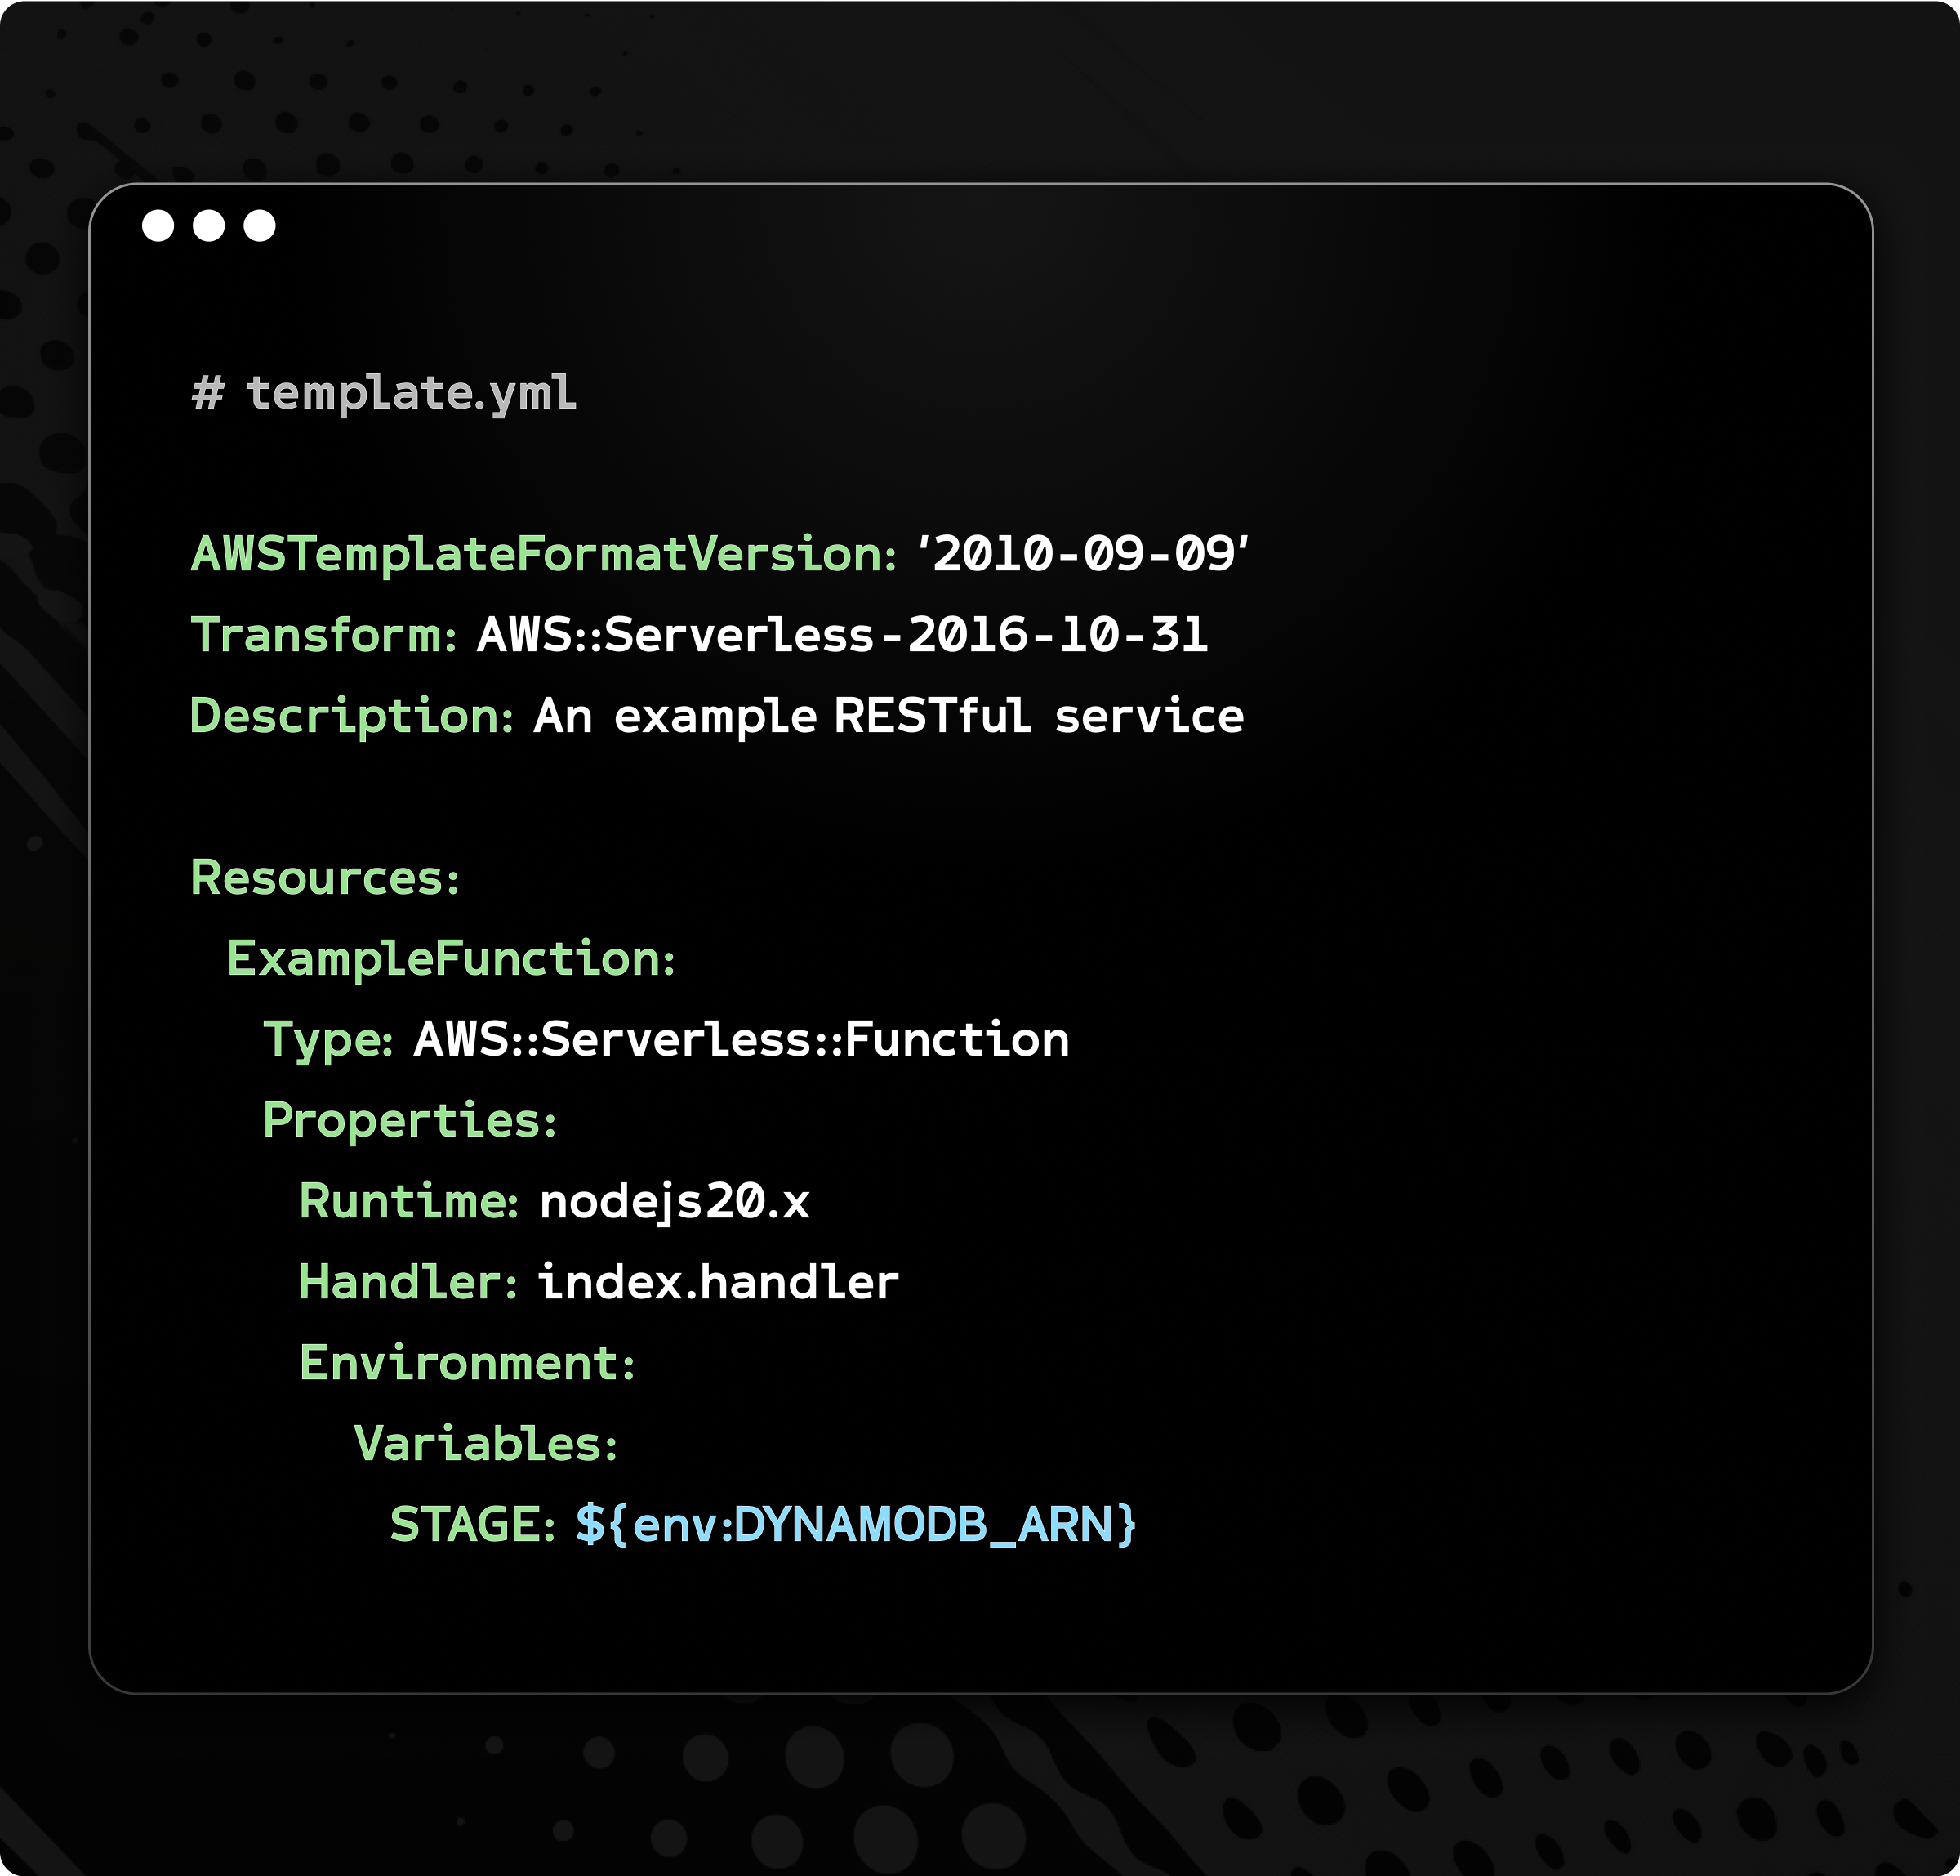This screenshot has height=1876, width=1960.
Task: Click 'An example RESTful service' text
Action: click(x=889, y=716)
